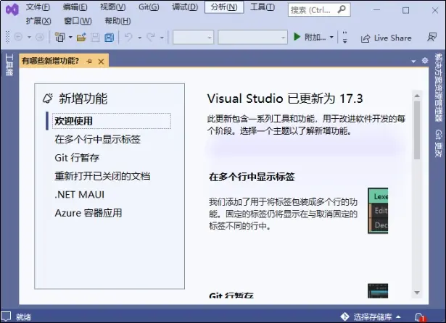Image resolution: width=446 pixels, height=323 pixels.
Task: Click the send feedback person icon
Action: tap(431, 37)
